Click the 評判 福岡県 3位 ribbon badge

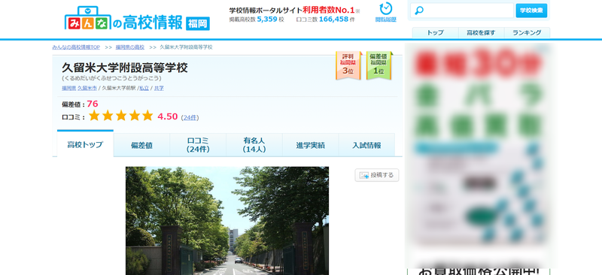348,65
